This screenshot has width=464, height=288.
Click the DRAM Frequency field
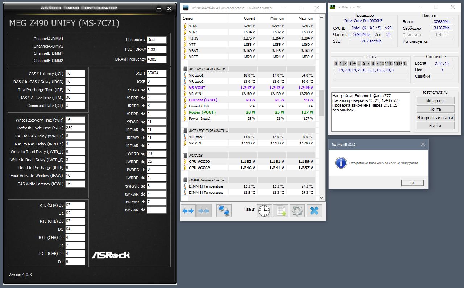click(x=157, y=59)
